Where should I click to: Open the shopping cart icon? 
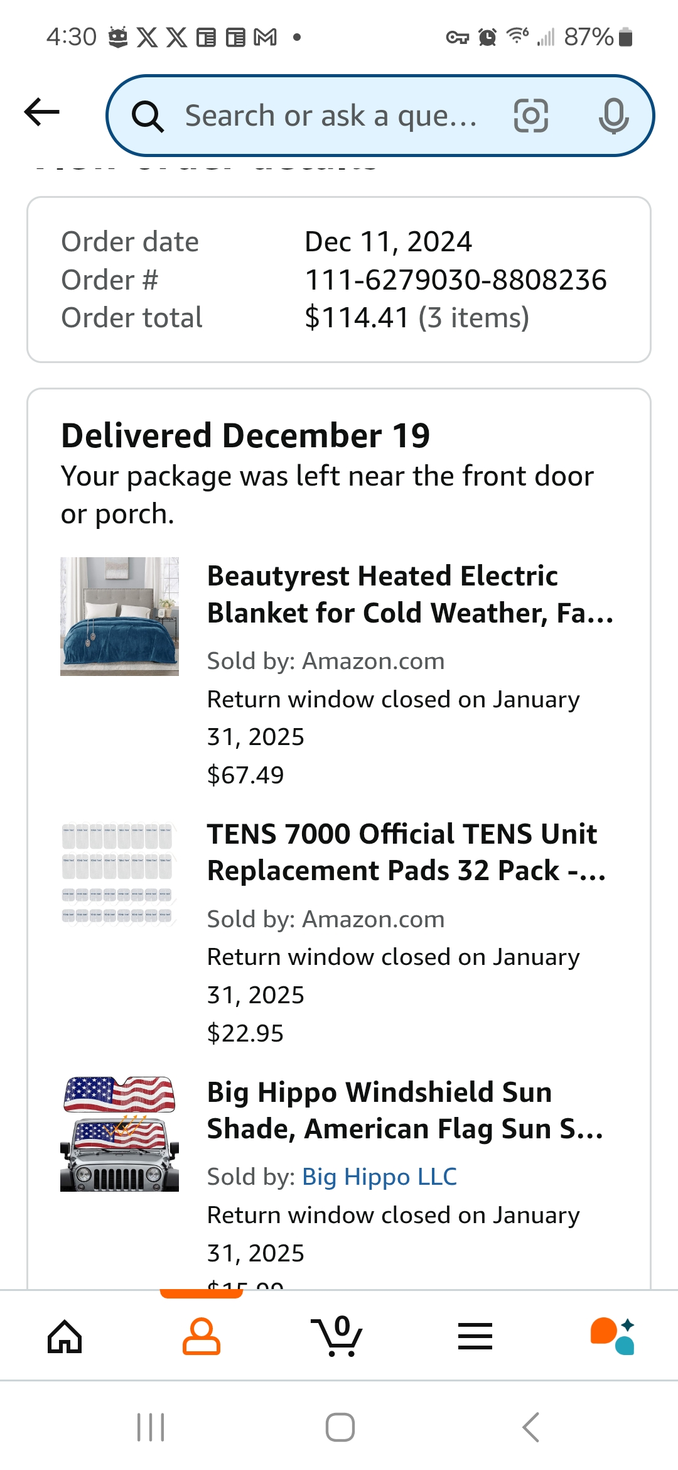[x=337, y=1336]
